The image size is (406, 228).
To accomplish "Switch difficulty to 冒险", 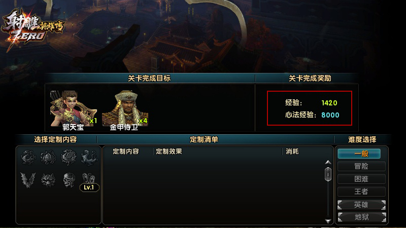I will 361,166.
